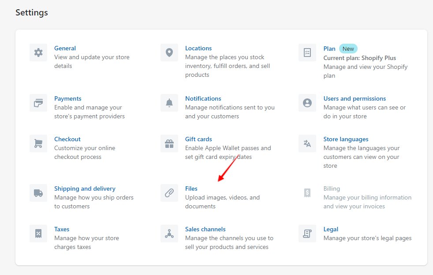Click the Taxes receipt icon
This screenshot has height=275, width=433.
click(38, 234)
